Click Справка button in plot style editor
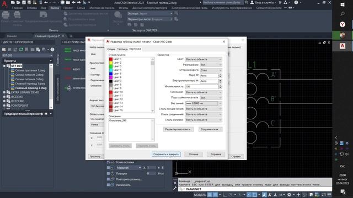This screenshot has height=198, width=353. coord(216,154)
